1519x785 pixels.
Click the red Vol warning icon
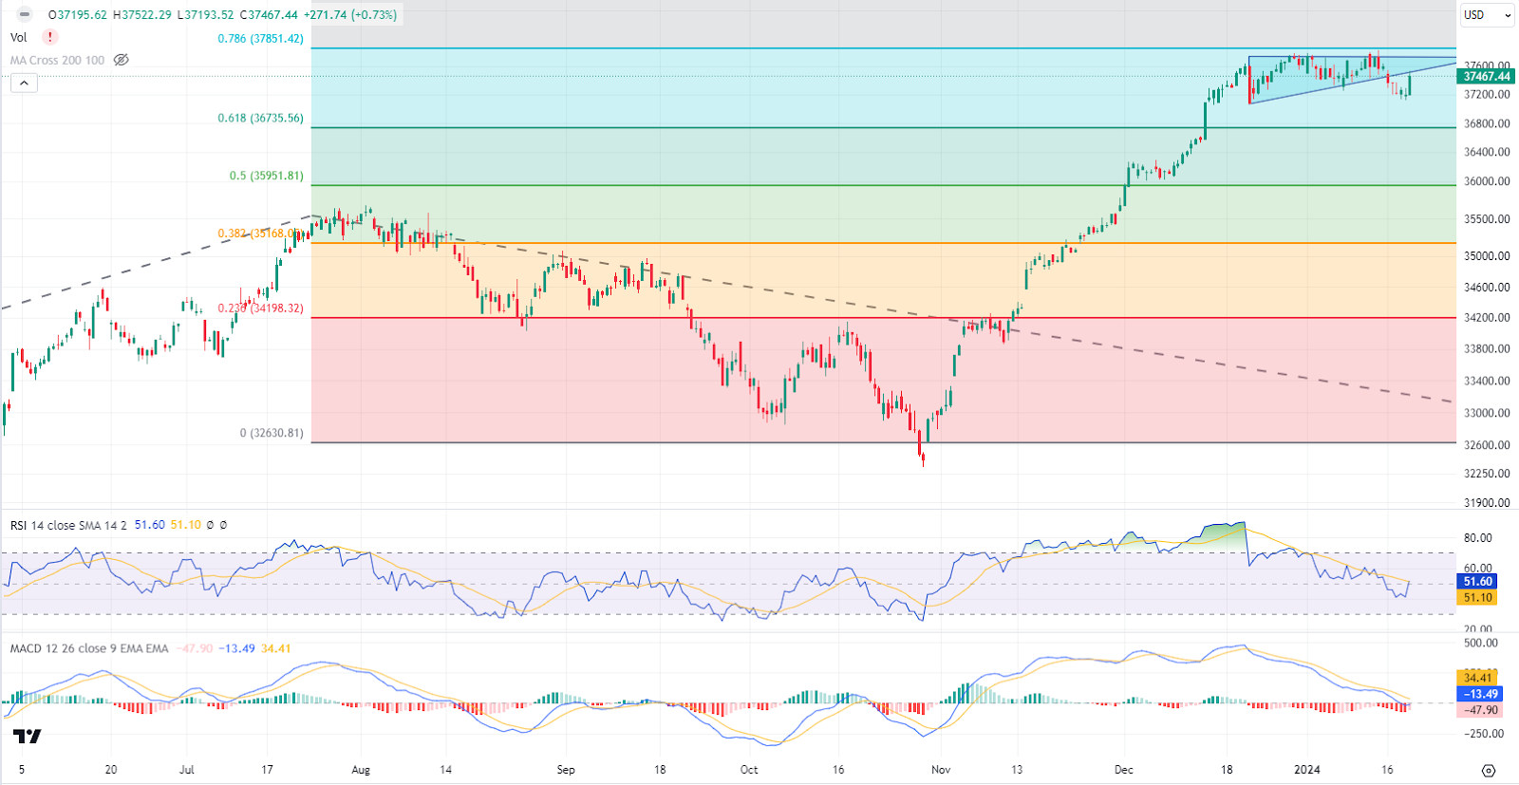(49, 37)
